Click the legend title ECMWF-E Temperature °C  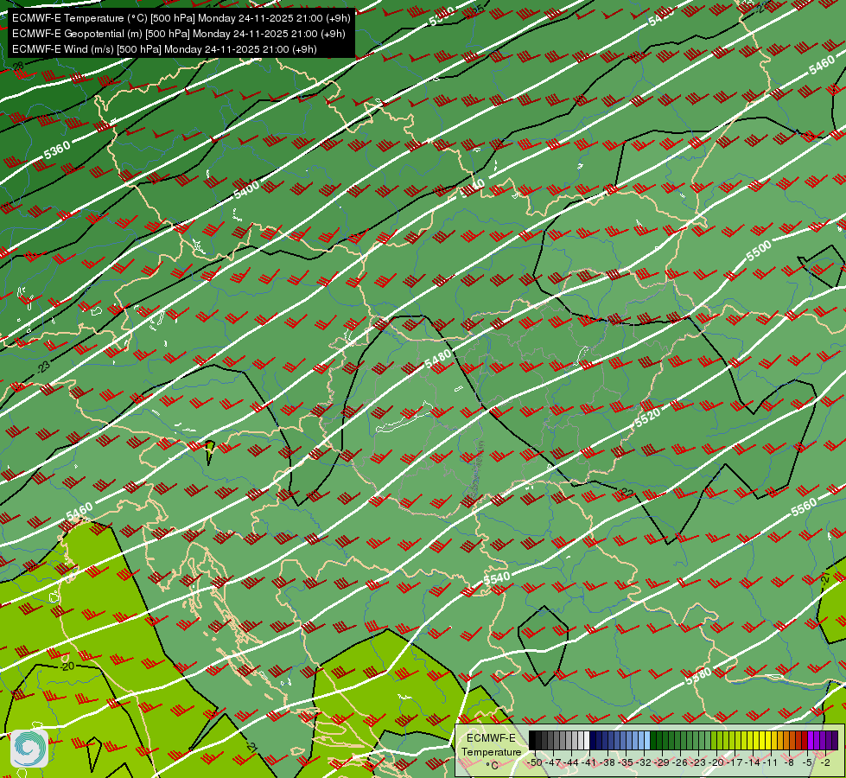coord(492,751)
